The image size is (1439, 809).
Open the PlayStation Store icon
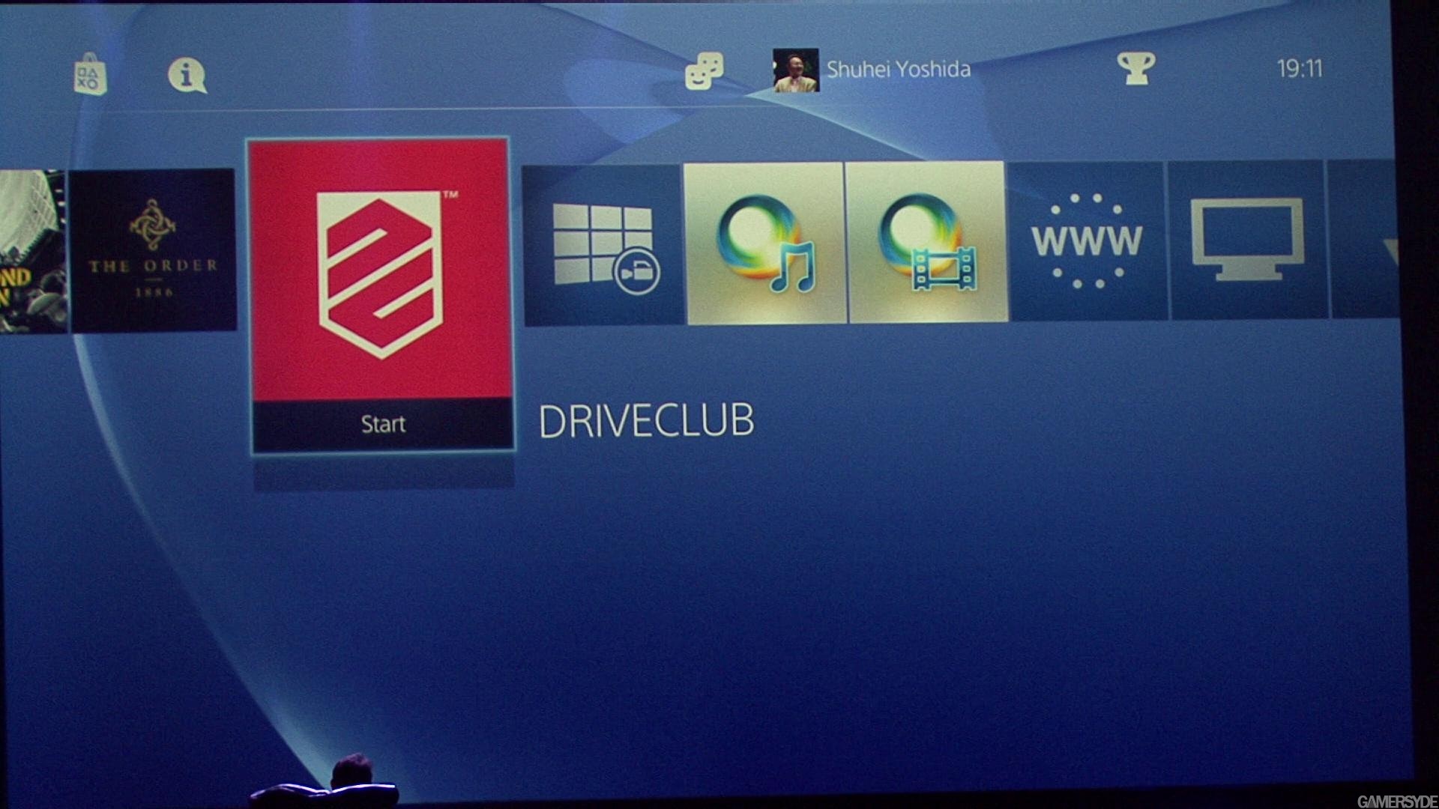coord(90,74)
